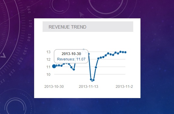The image size is (174, 114).
Task: Click the y-axis label 13
Action: [x=48, y=52]
